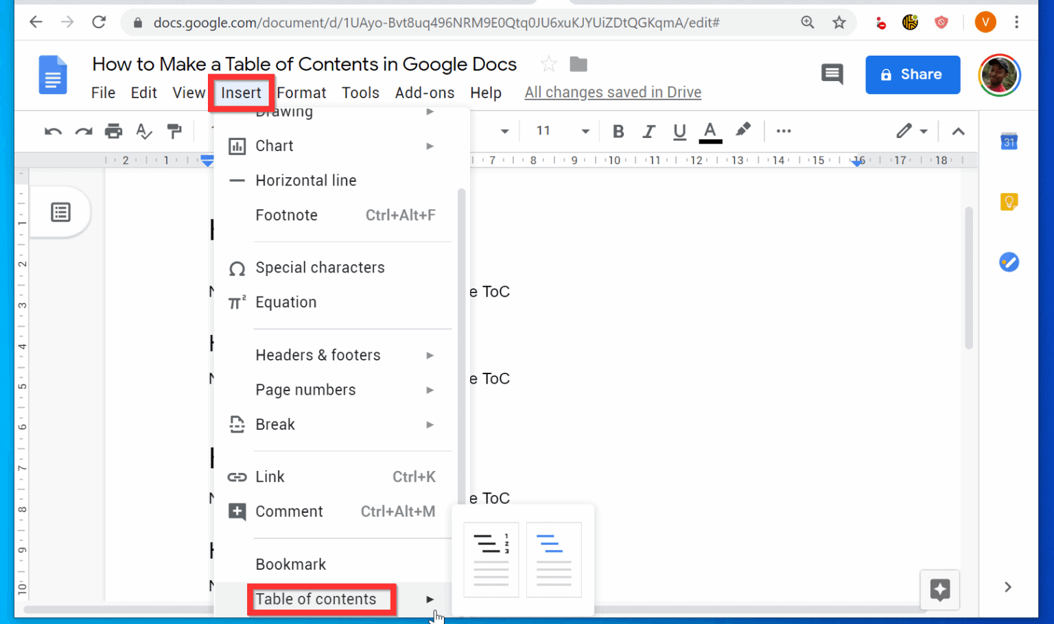
Task: Click the Redo icon
Action: [x=84, y=131]
